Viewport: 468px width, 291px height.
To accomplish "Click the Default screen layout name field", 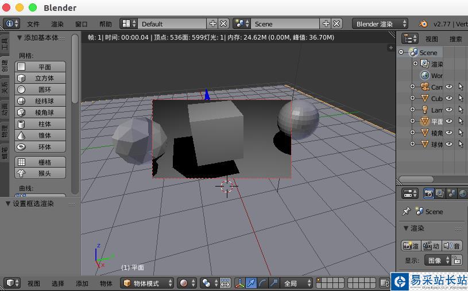I will (x=172, y=24).
